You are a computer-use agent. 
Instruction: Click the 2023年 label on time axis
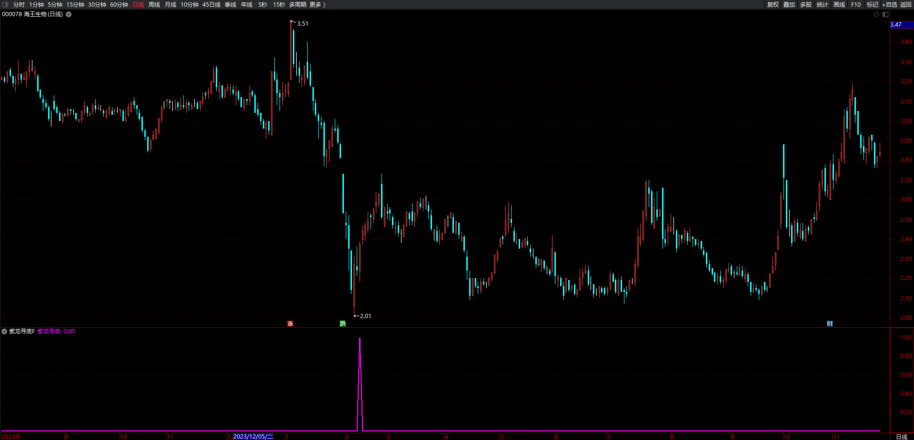pos(11,437)
